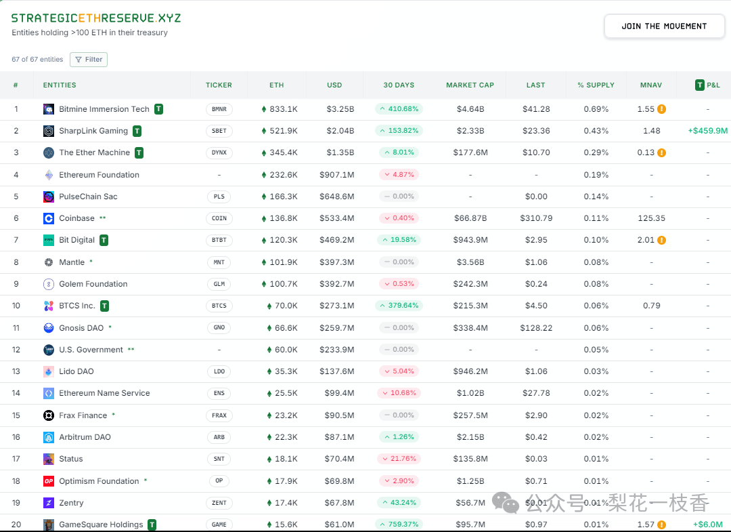Click the Optimism Foundation OP logo icon
The height and width of the screenshot is (532, 731).
coord(49,481)
